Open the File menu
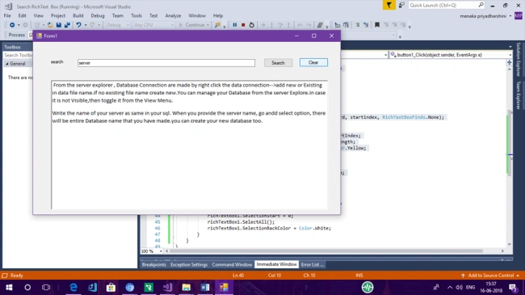 click(x=7, y=15)
